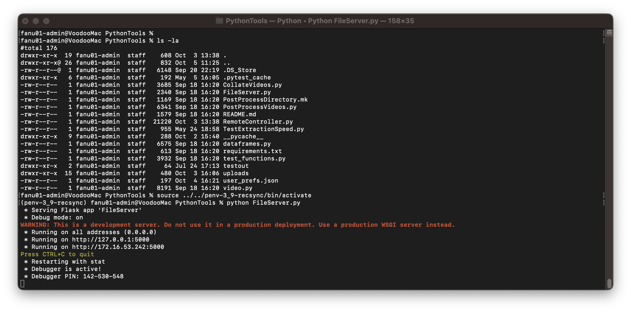
Task: Click the scrollbar thumb at bottom right
Action: coord(609,284)
